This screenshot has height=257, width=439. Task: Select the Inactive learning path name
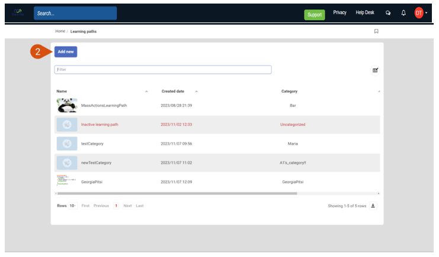point(100,125)
